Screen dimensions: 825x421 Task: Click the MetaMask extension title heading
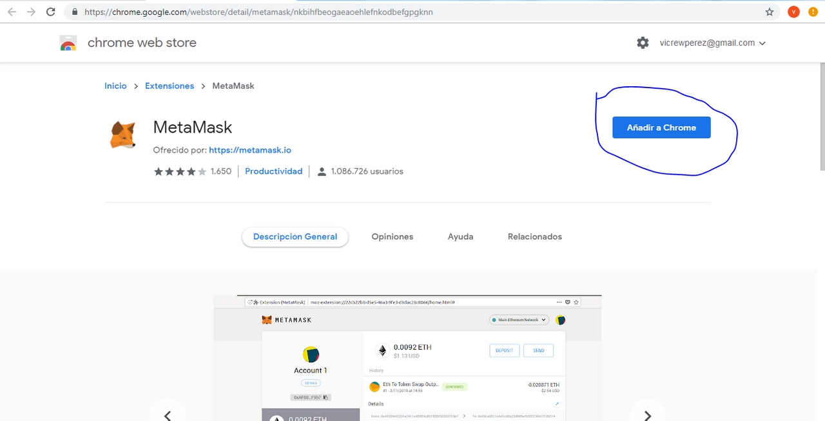click(x=193, y=127)
